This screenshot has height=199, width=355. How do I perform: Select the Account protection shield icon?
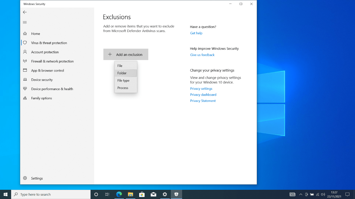coord(25,52)
